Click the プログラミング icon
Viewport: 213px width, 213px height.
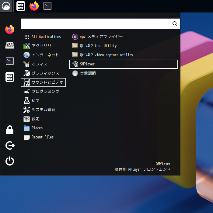tap(27, 91)
